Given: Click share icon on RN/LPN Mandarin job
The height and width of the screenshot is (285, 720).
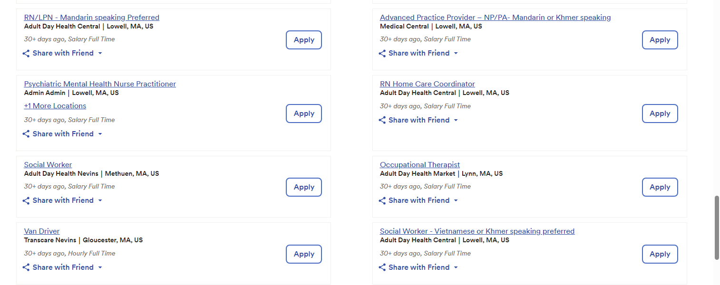Looking at the screenshot, I should tap(26, 54).
